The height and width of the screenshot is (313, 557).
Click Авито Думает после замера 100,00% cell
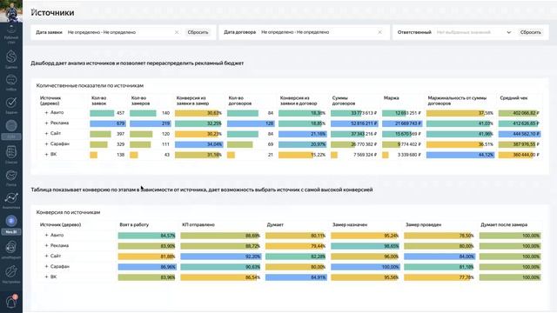(510, 236)
